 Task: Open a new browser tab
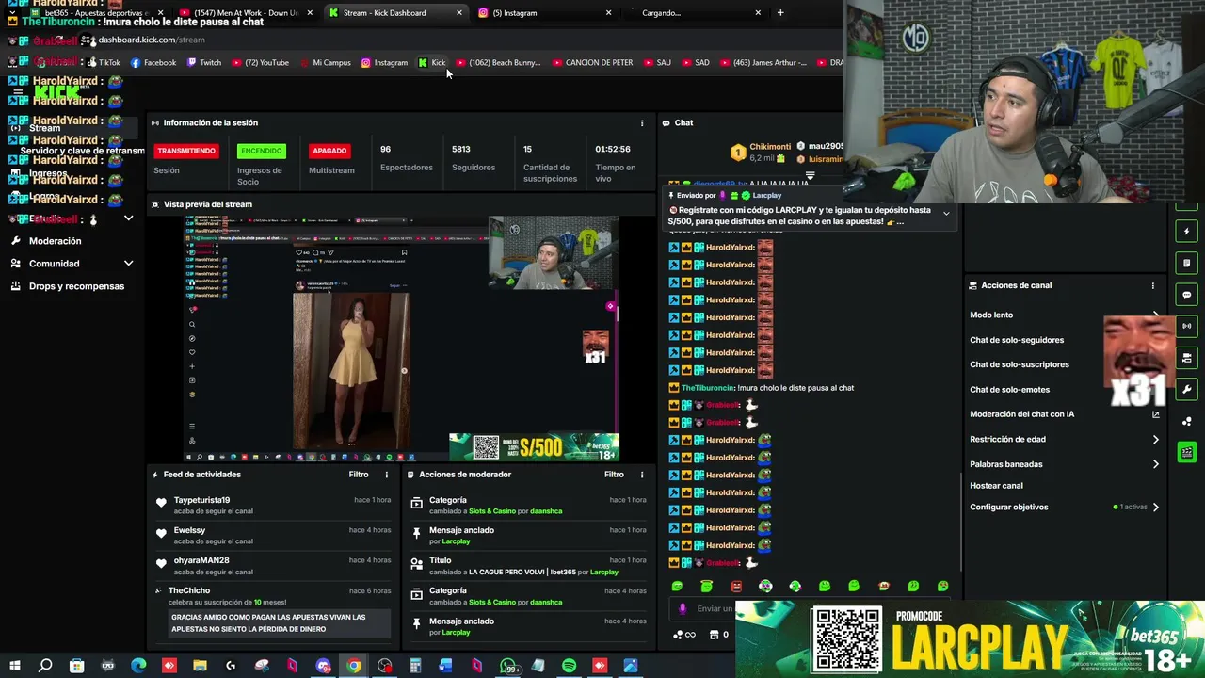[779, 13]
